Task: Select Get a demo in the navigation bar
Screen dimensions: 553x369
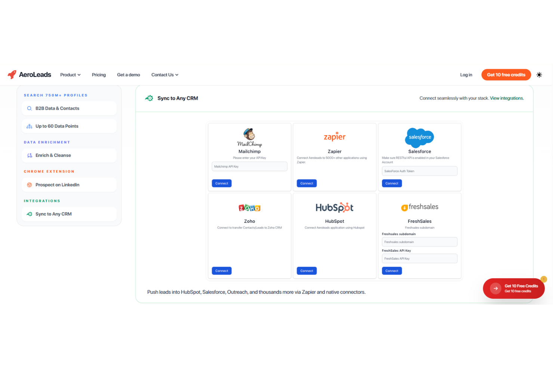Action: (128, 75)
